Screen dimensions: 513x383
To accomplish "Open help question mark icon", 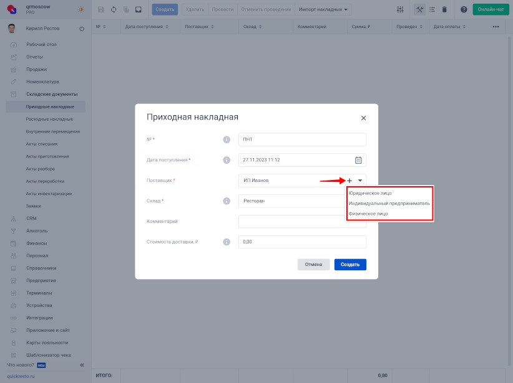I will point(464,9).
